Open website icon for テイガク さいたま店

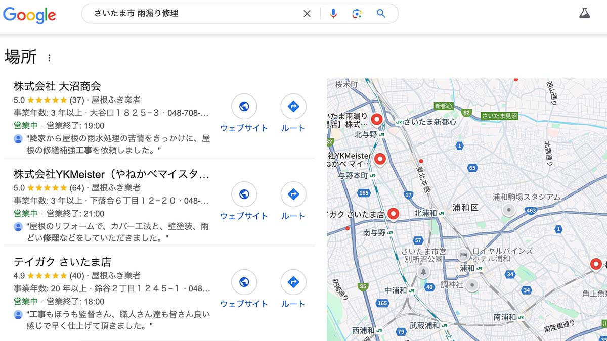[244, 282]
